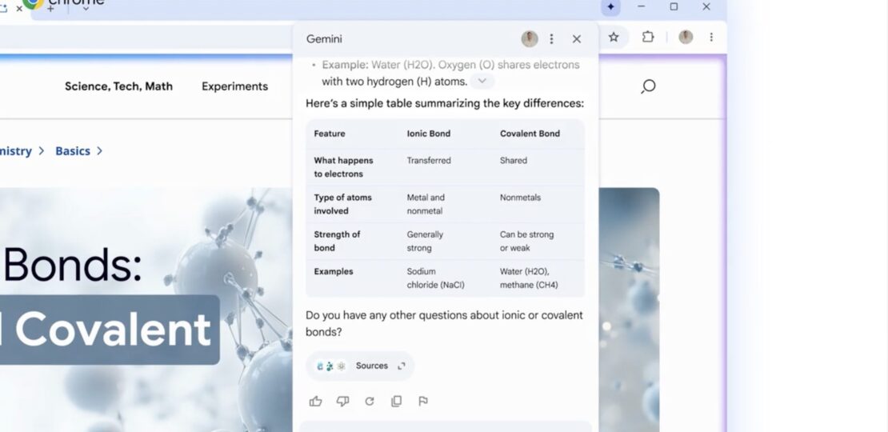Expand the Sources chip

360,366
